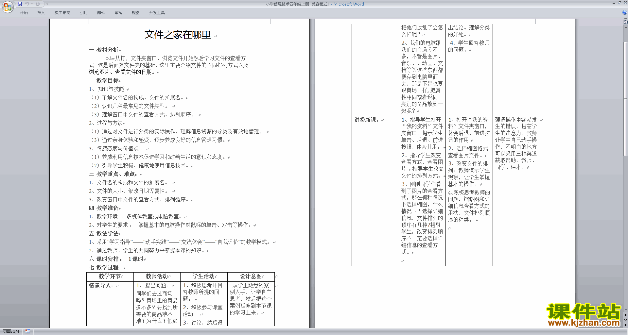Click the line 1、教学环境: 多媒体教室或电脑教室

pos(136,216)
